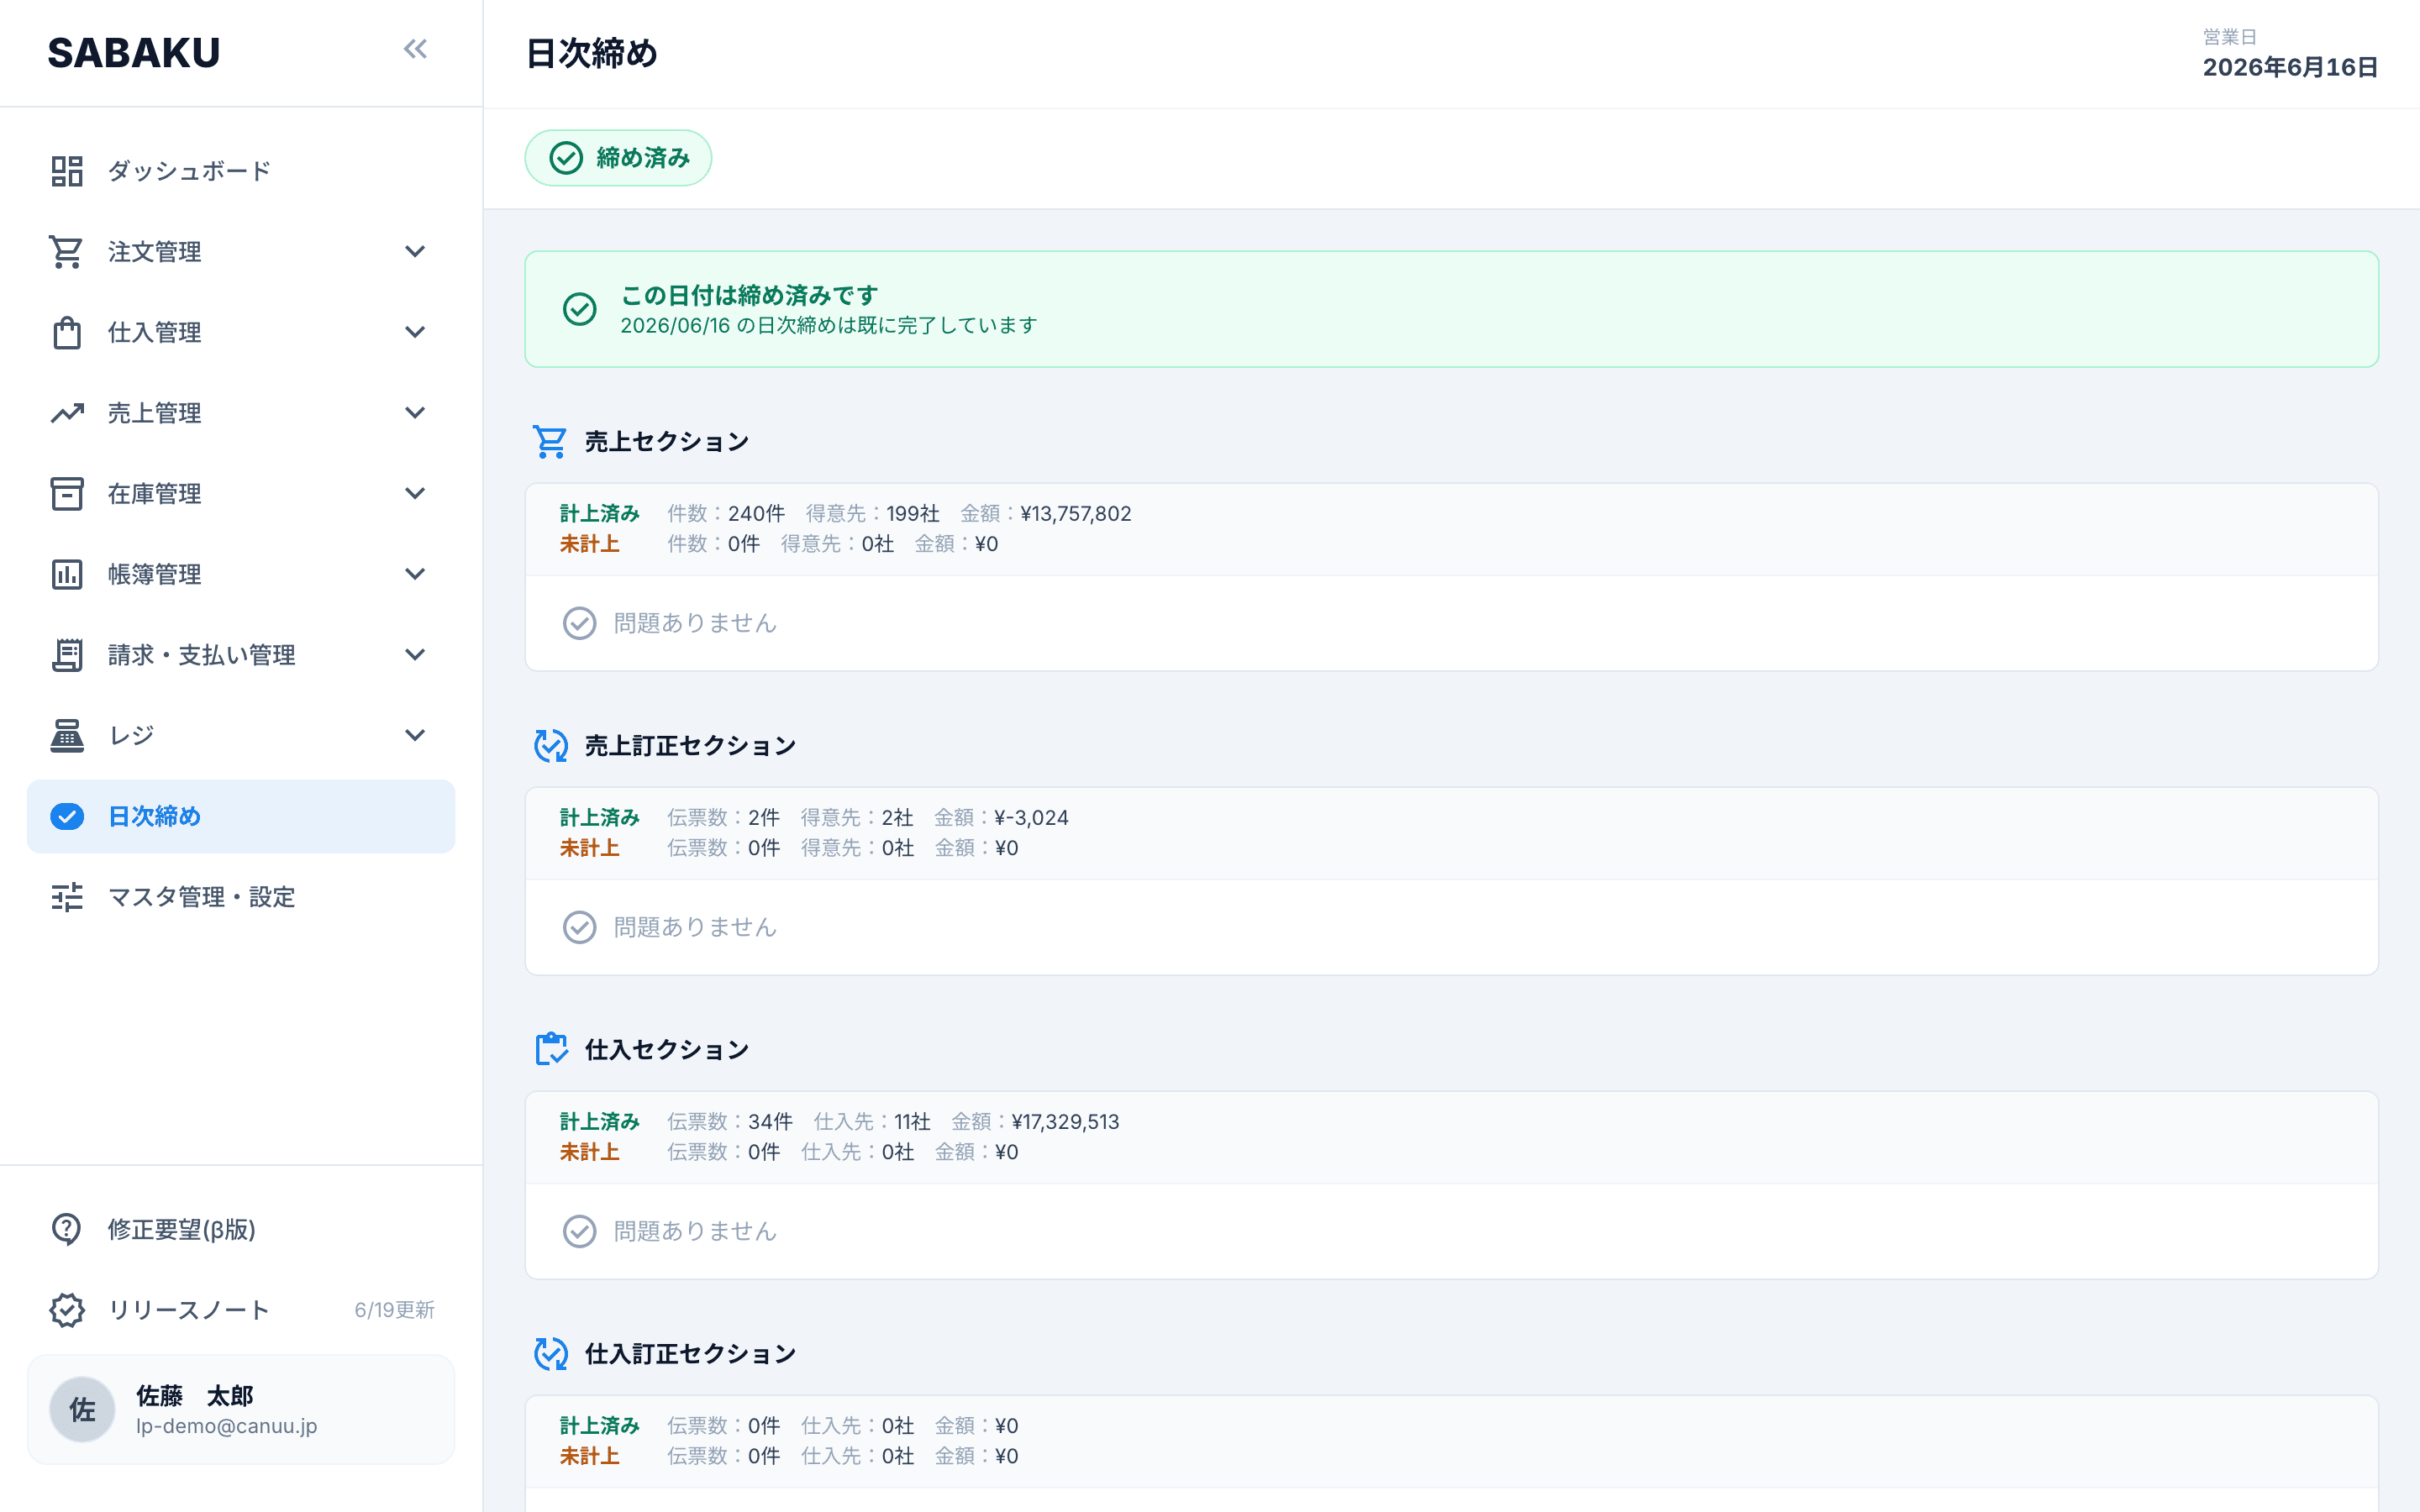
Task: Click the 売上セクション cart icon
Action: pyautogui.click(x=550, y=441)
